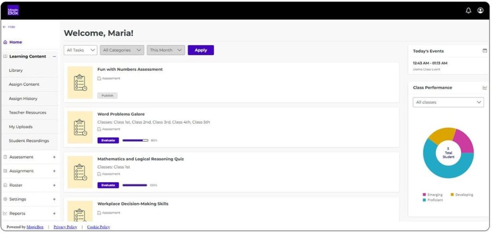Expand the Assessment menu section
The height and width of the screenshot is (233, 492).
pyautogui.click(x=54, y=157)
